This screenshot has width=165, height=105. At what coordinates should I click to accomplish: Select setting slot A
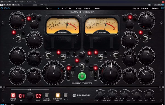[x=58, y=9]
